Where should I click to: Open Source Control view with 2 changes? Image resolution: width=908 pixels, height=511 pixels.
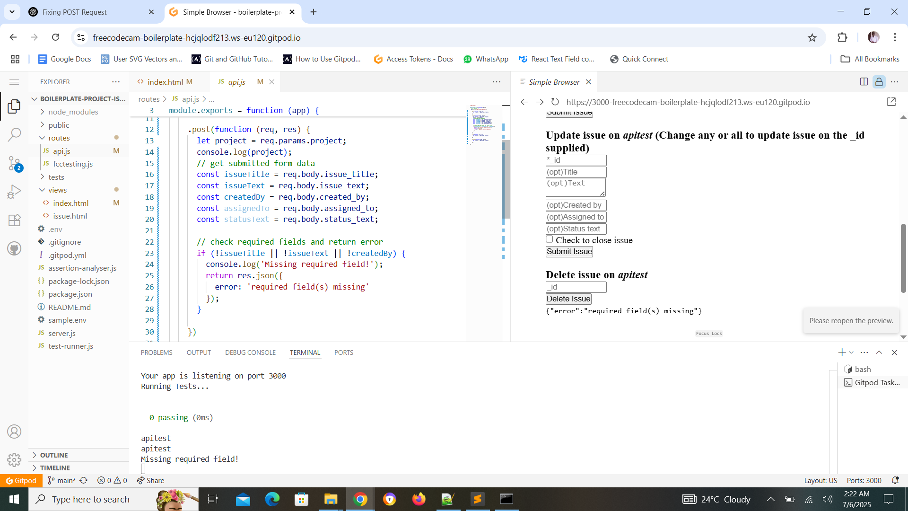tap(14, 164)
